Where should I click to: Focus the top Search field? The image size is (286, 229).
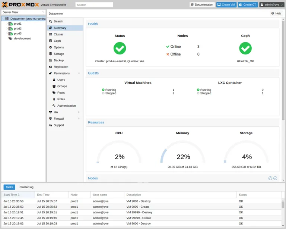click(94, 5)
